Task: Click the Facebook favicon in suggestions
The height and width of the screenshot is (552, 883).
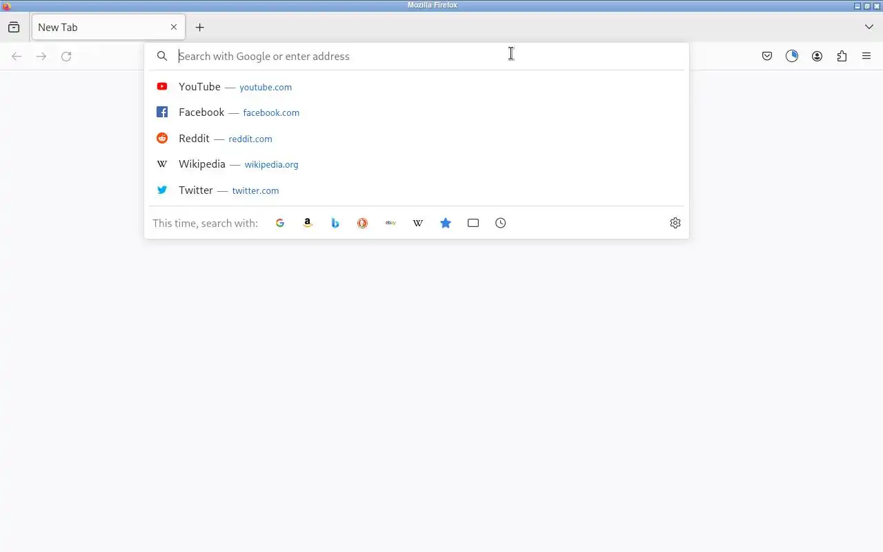Action: (x=162, y=112)
